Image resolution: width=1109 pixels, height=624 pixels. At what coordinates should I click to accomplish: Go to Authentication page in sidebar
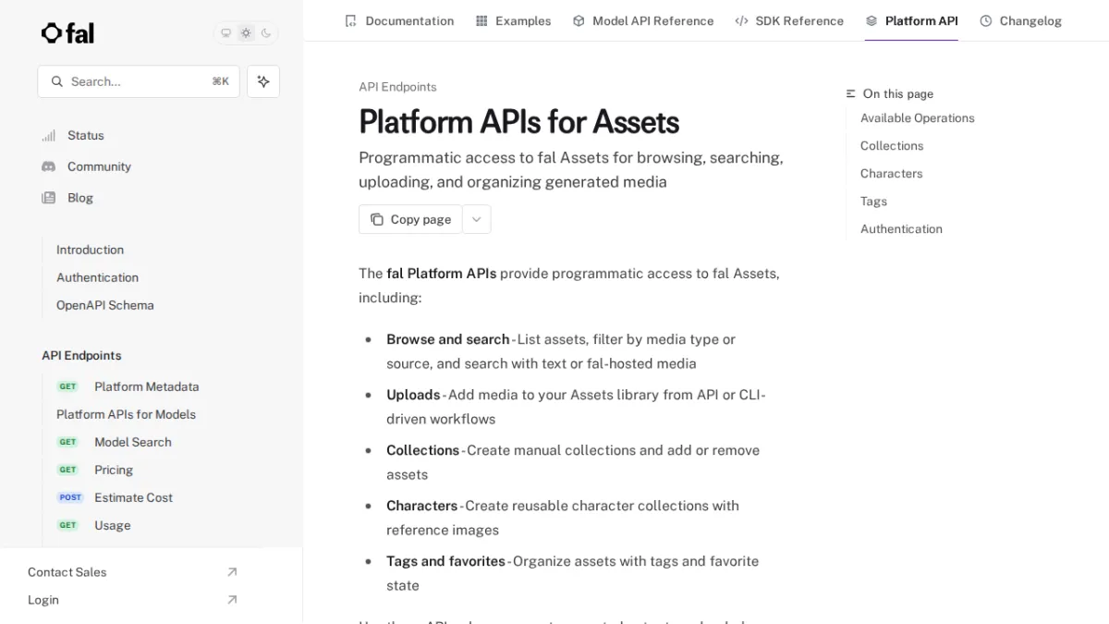[97, 277]
